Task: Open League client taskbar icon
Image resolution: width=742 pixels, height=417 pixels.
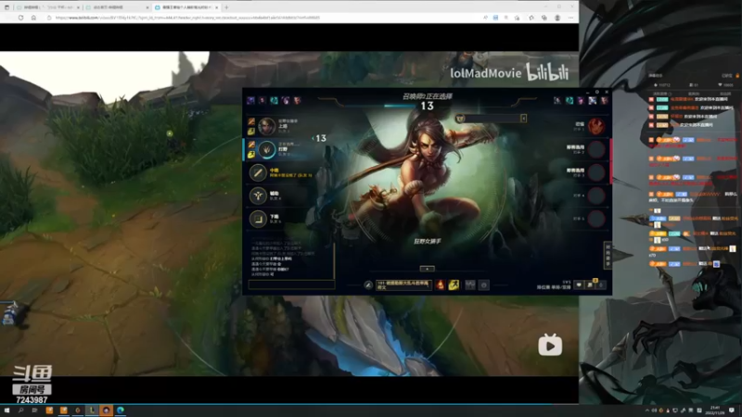Action: click(92, 411)
